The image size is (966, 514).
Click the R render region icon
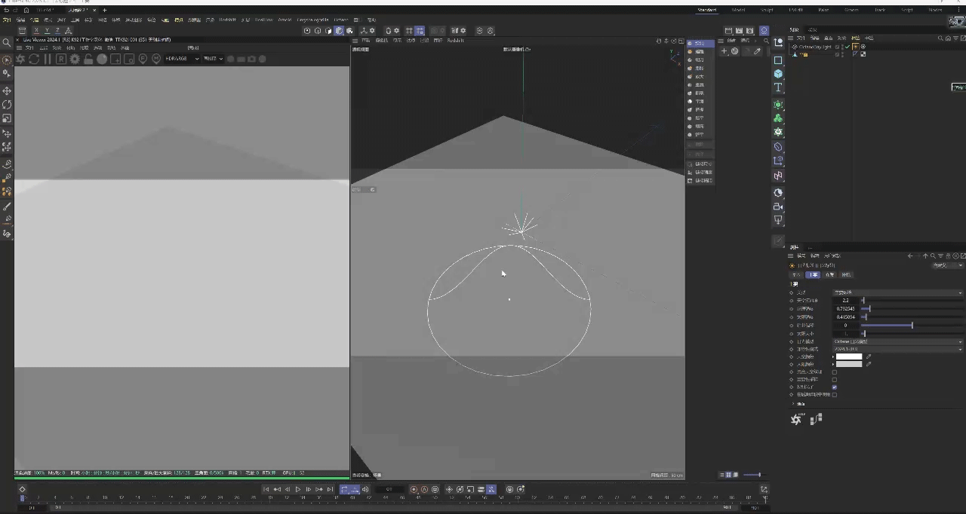61,59
